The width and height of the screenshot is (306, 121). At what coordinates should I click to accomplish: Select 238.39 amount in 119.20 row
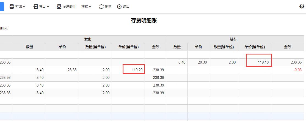click(x=156, y=70)
